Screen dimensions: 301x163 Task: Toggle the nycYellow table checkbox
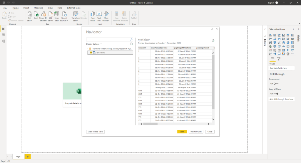[91, 53]
